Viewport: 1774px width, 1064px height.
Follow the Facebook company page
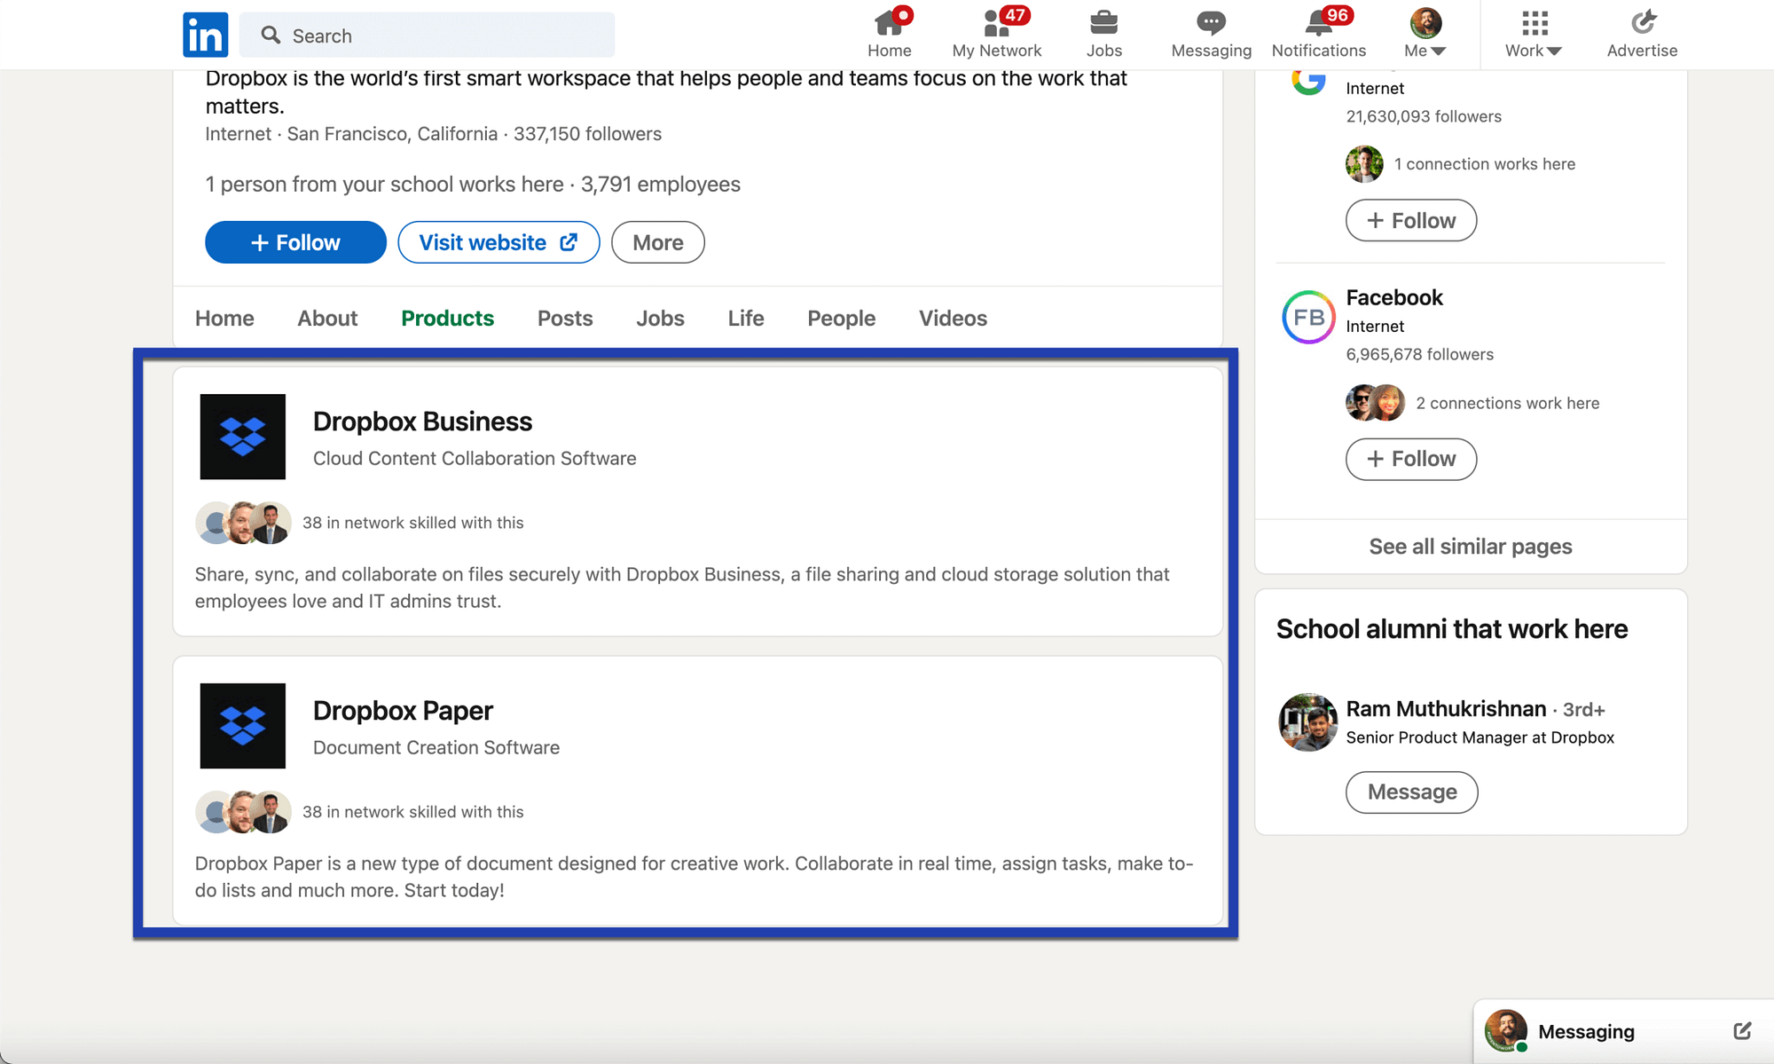(1410, 459)
